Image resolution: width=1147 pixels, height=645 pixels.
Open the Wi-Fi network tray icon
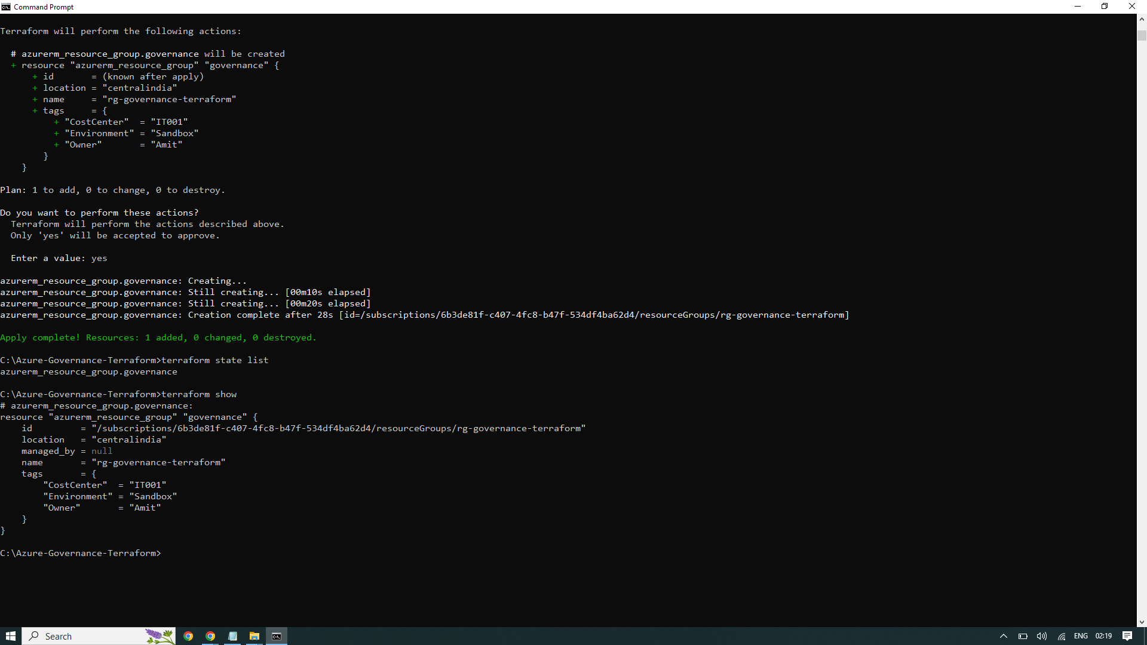click(1062, 636)
